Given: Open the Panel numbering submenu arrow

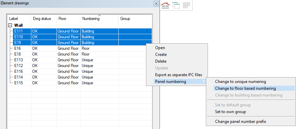Looking at the screenshot, I should coord(203,82).
